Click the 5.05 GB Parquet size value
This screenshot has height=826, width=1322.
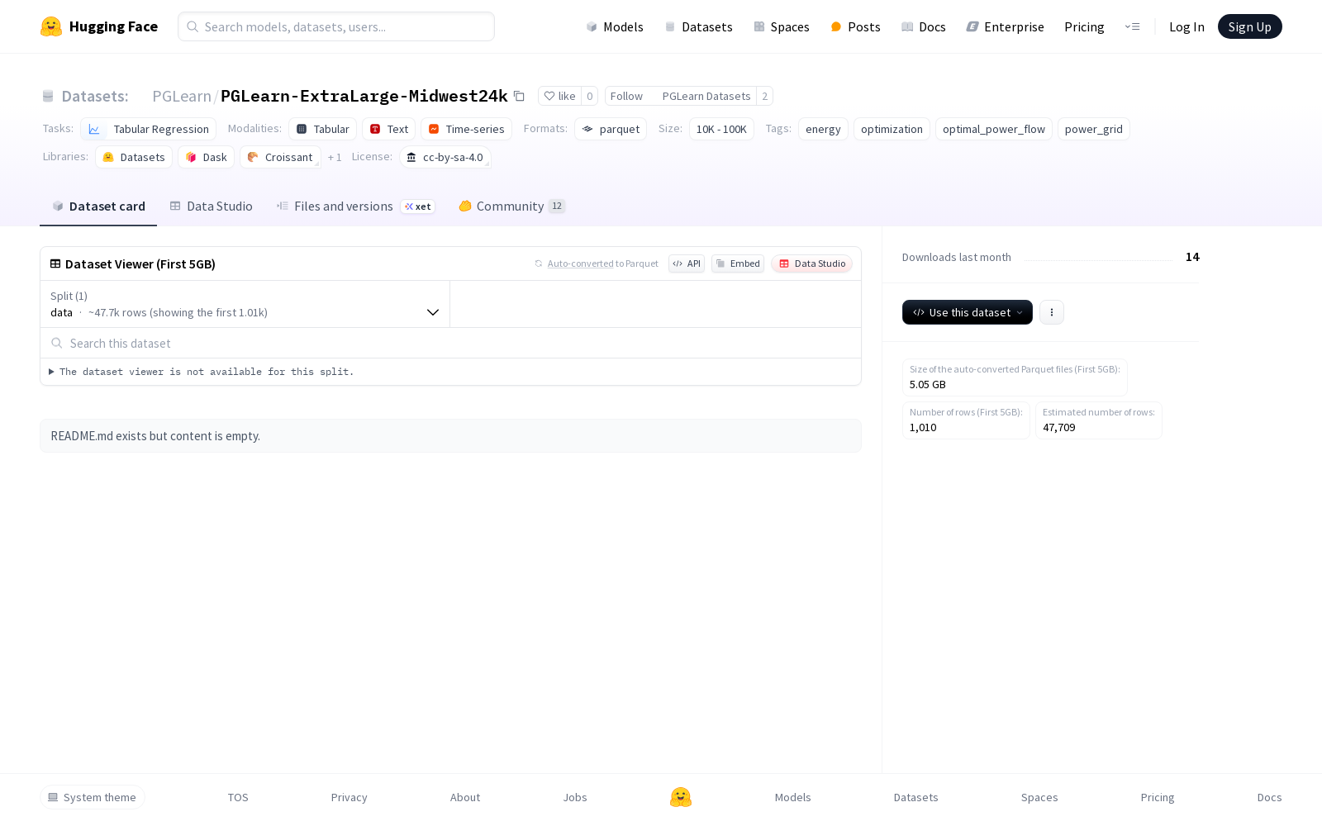pyautogui.click(x=928, y=384)
